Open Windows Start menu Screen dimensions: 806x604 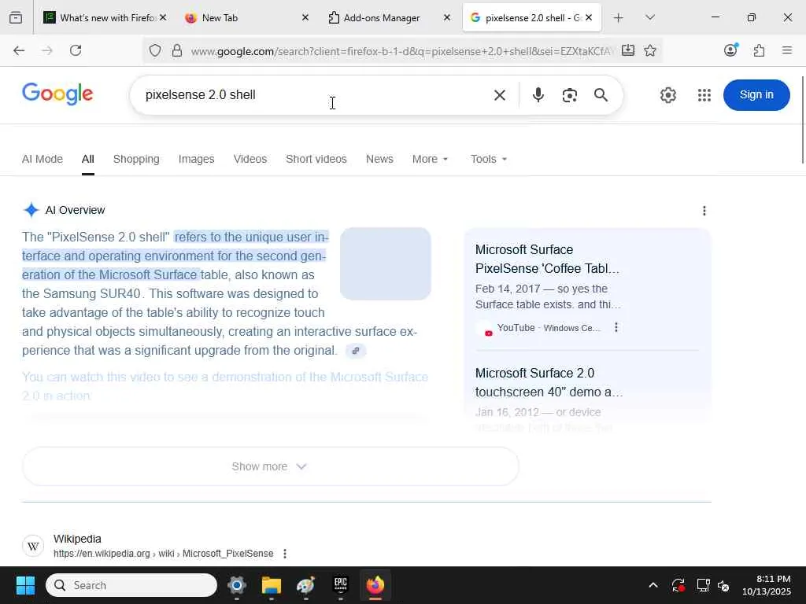[x=25, y=585]
